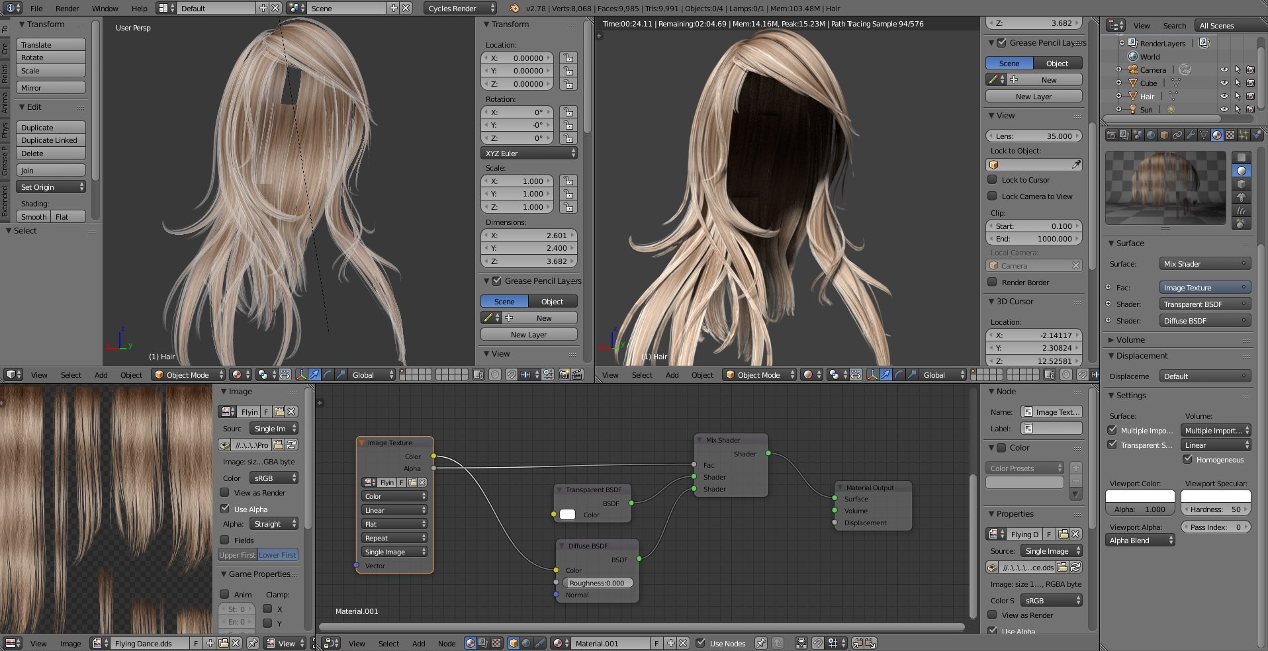Open the Surface Mix Shader dropdown
The width and height of the screenshot is (1268, 651).
[1204, 263]
